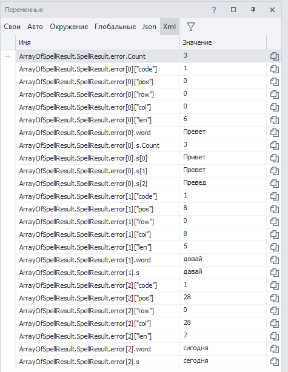Select the error[0].s.Count variable row

tap(98, 145)
